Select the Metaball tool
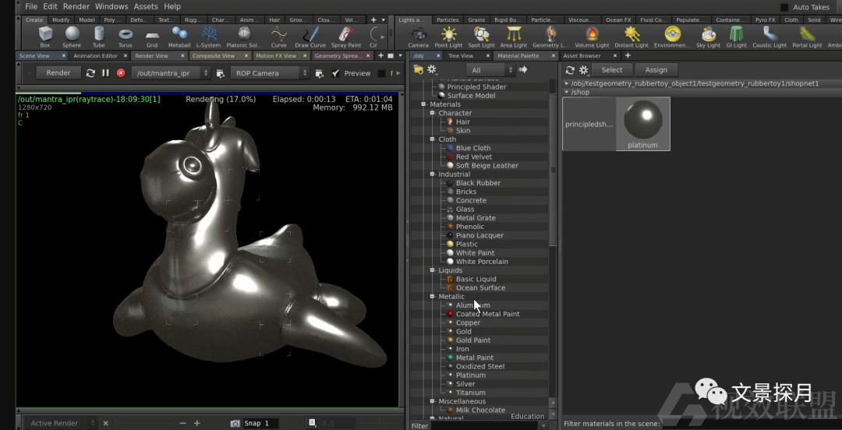The height and width of the screenshot is (430, 842). click(x=179, y=37)
